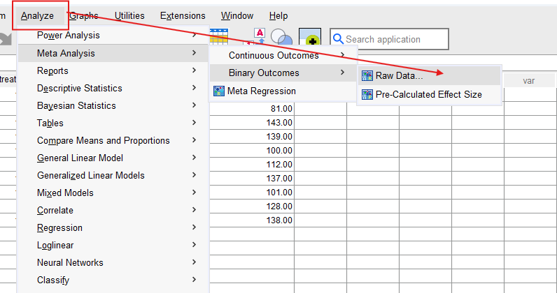Open the Compare Means and Proportions submenu
This screenshot has height=293, width=557.
click(103, 140)
